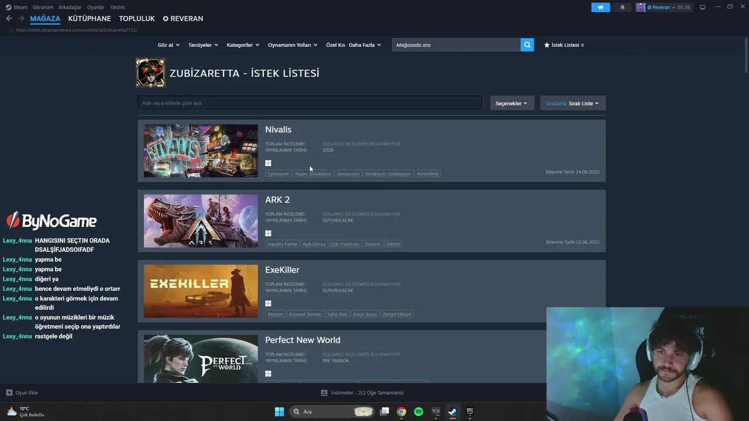Click the Reveran profile avatar in the title bar
The image size is (749, 421).
click(640, 7)
